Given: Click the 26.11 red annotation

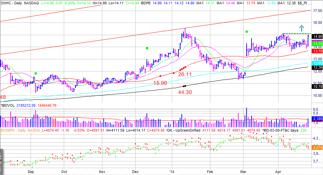Looking at the screenshot, I should pos(185,74).
